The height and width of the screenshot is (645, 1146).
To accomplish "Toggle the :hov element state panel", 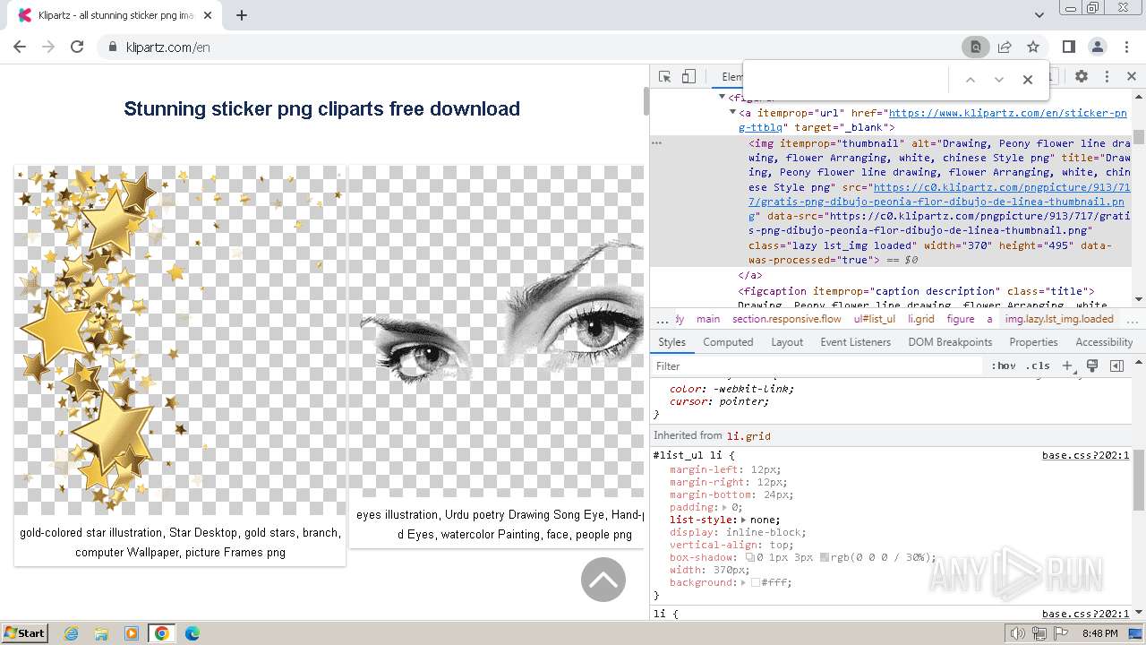I will [1004, 365].
